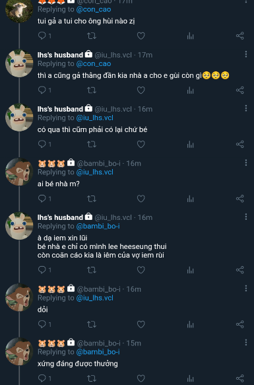Open more options menu for the "dỏi" tweet
The width and height of the screenshot is (254, 385).
tap(246, 289)
